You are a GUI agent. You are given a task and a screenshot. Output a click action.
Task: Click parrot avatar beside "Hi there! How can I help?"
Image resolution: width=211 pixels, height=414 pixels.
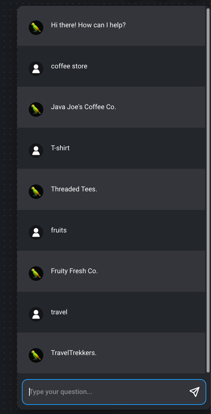[36, 28]
